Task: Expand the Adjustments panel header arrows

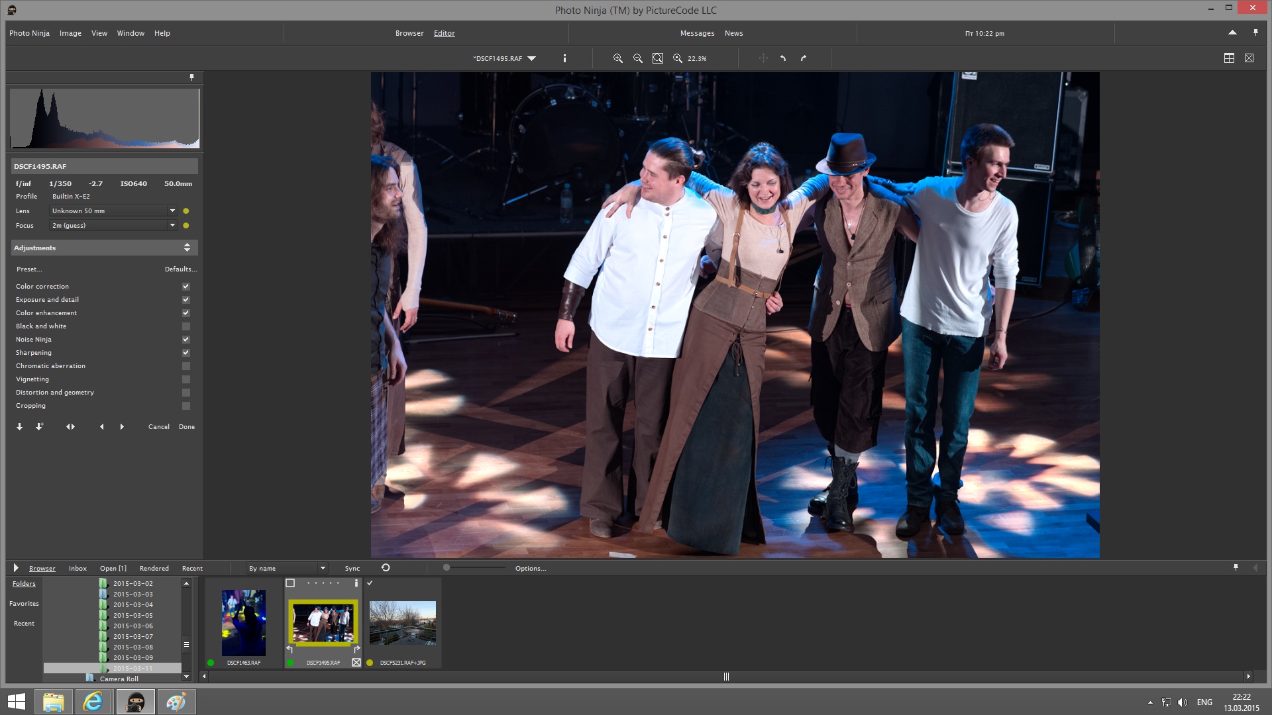Action: click(x=187, y=248)
